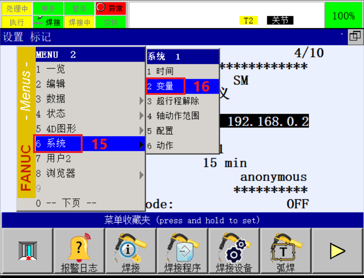Click the SM value in settings

point(241,81)
